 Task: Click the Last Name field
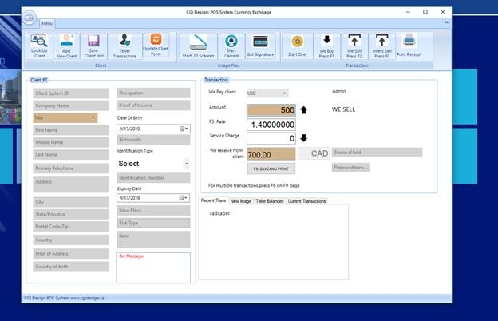[x=70, y=154]
